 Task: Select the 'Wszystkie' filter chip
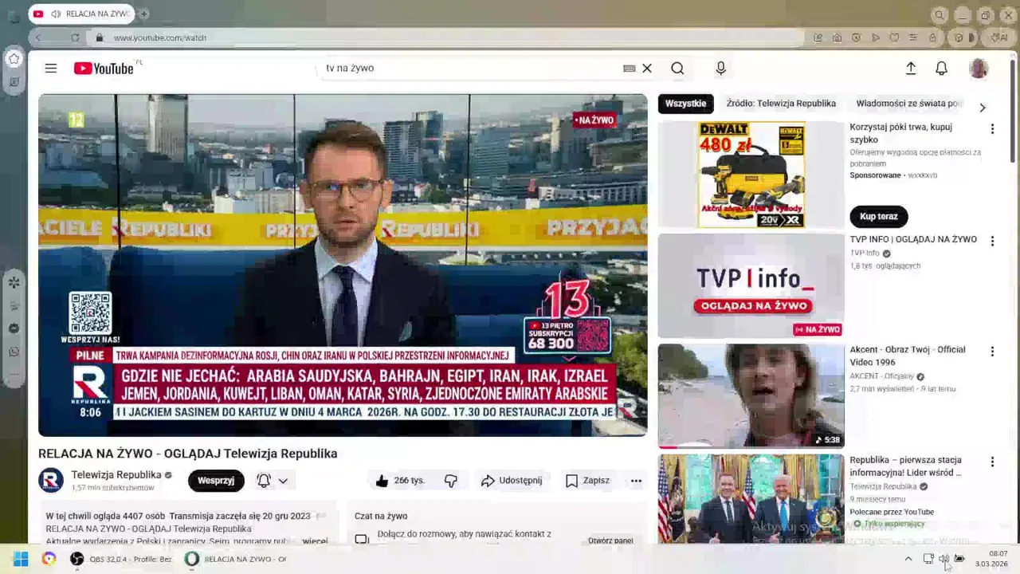click(685, 104)
